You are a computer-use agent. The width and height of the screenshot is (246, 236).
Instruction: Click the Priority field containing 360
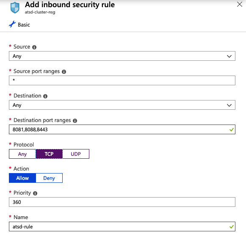pos(122,202)
